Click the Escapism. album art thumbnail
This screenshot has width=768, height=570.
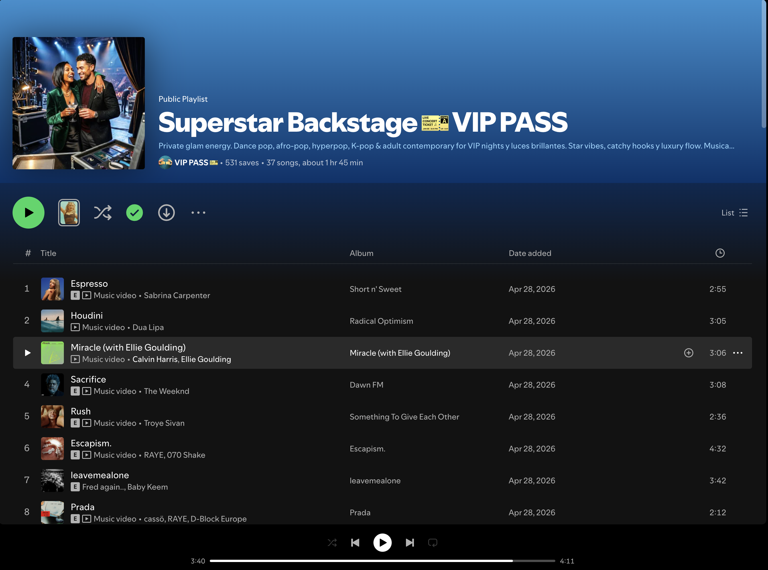pyautogui.click(x=52, y=449)
